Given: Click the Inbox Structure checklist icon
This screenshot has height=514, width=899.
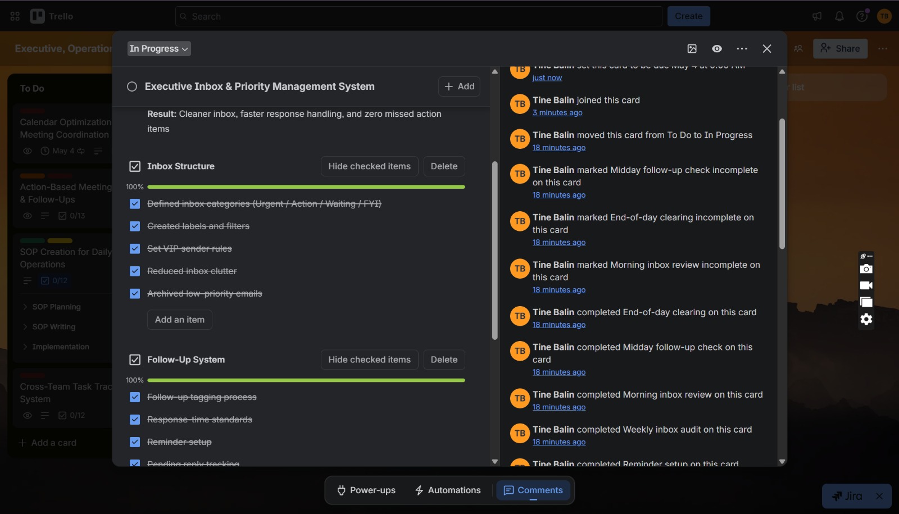Looking at the screenshot, I should [135, 166].
